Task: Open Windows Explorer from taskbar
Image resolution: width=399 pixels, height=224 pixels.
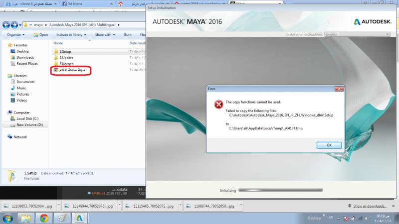Action: pyautogui.click(x=26, y=219)
